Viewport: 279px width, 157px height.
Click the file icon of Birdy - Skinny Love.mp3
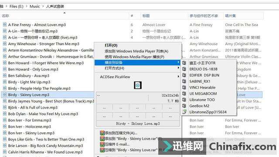(x=5, y=95)
